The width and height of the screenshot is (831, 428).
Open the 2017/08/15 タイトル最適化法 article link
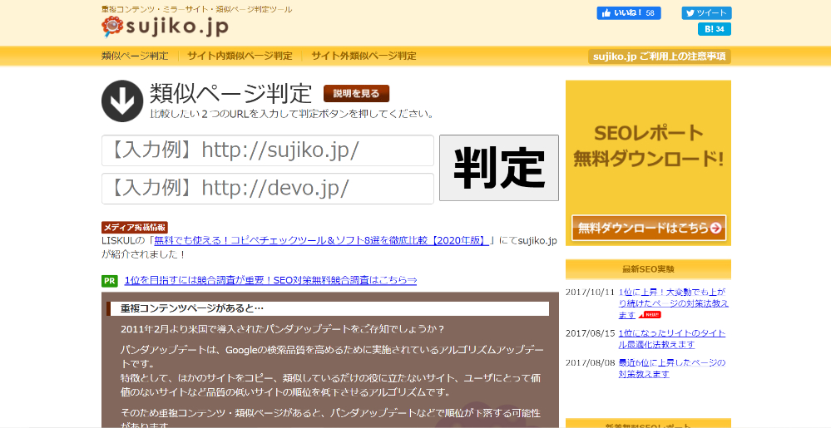(671, 339)
